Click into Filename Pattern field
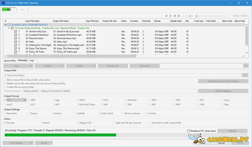The image size is (252, 147). [110, 91]
